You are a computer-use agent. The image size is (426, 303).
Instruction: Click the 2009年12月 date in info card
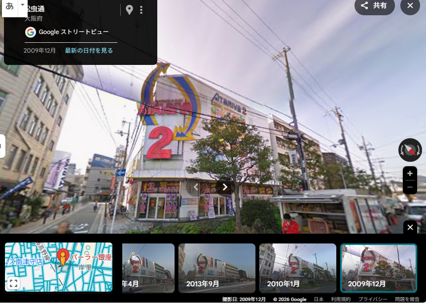39,50
